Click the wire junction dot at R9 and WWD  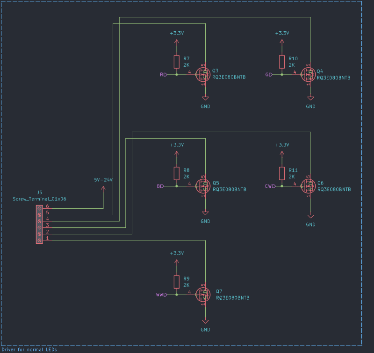pyautogui.click(x=177, y=295)
